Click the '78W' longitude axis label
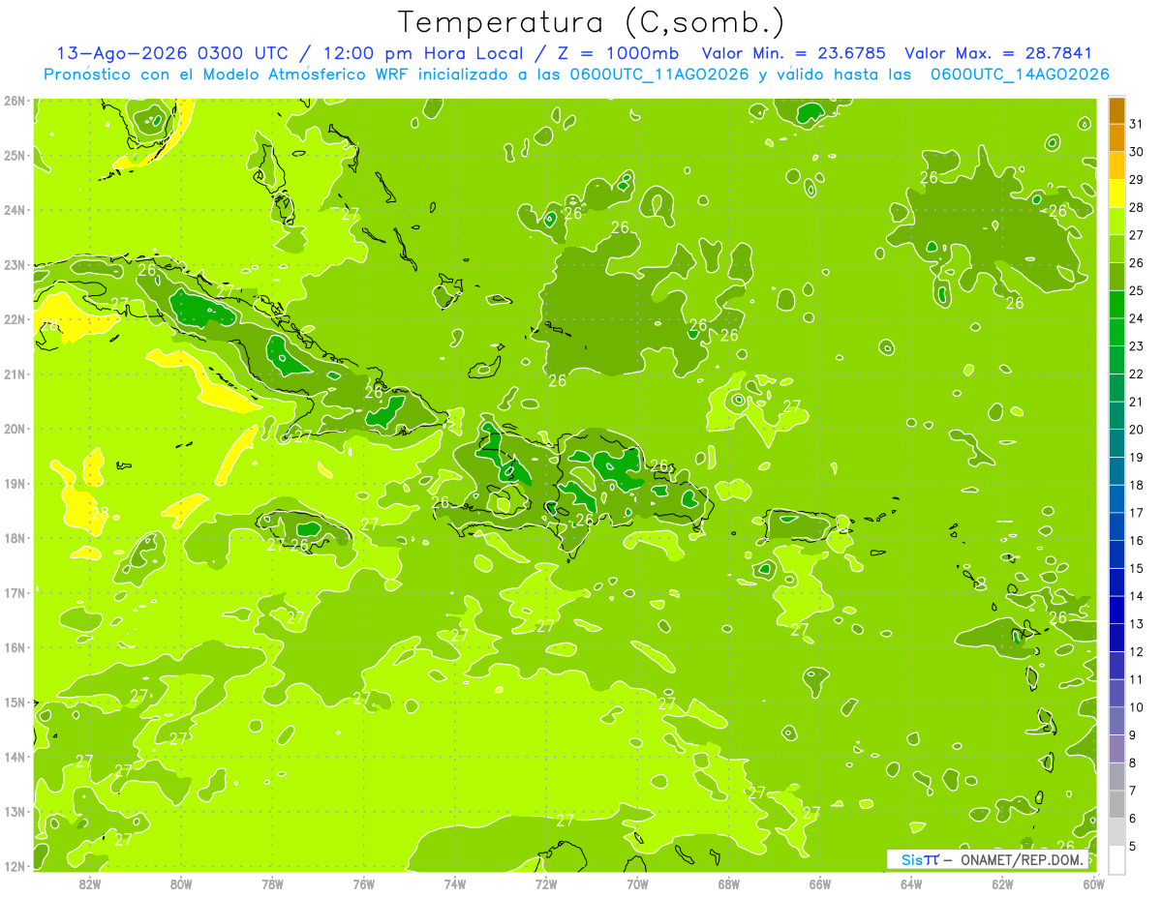Image resolution: width=1162 pixels, height=897 pixels. [272, 883]
